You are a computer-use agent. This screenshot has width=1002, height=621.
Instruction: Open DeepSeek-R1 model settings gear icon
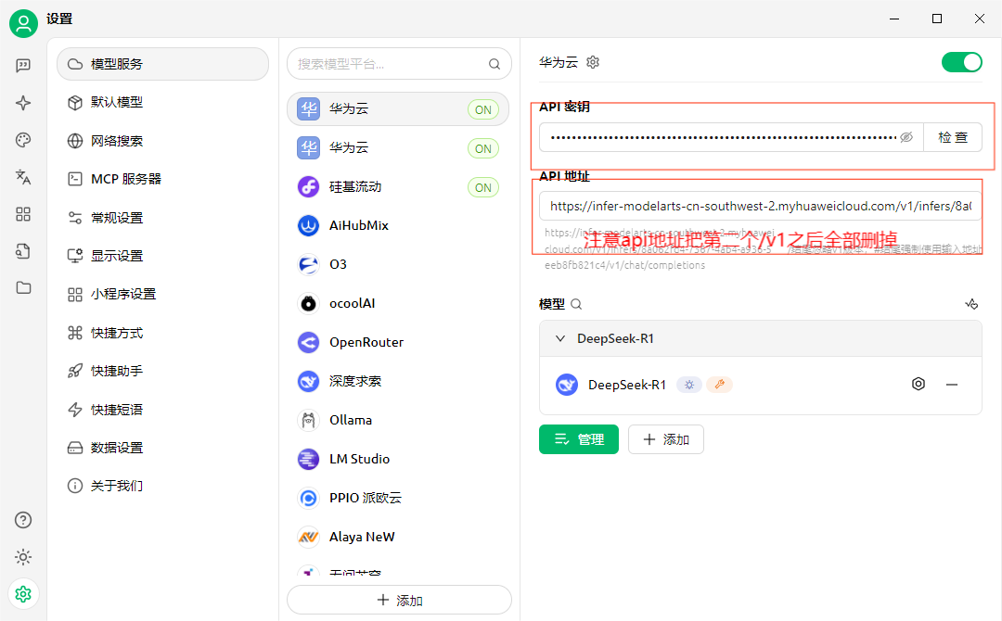pos(918,385)
